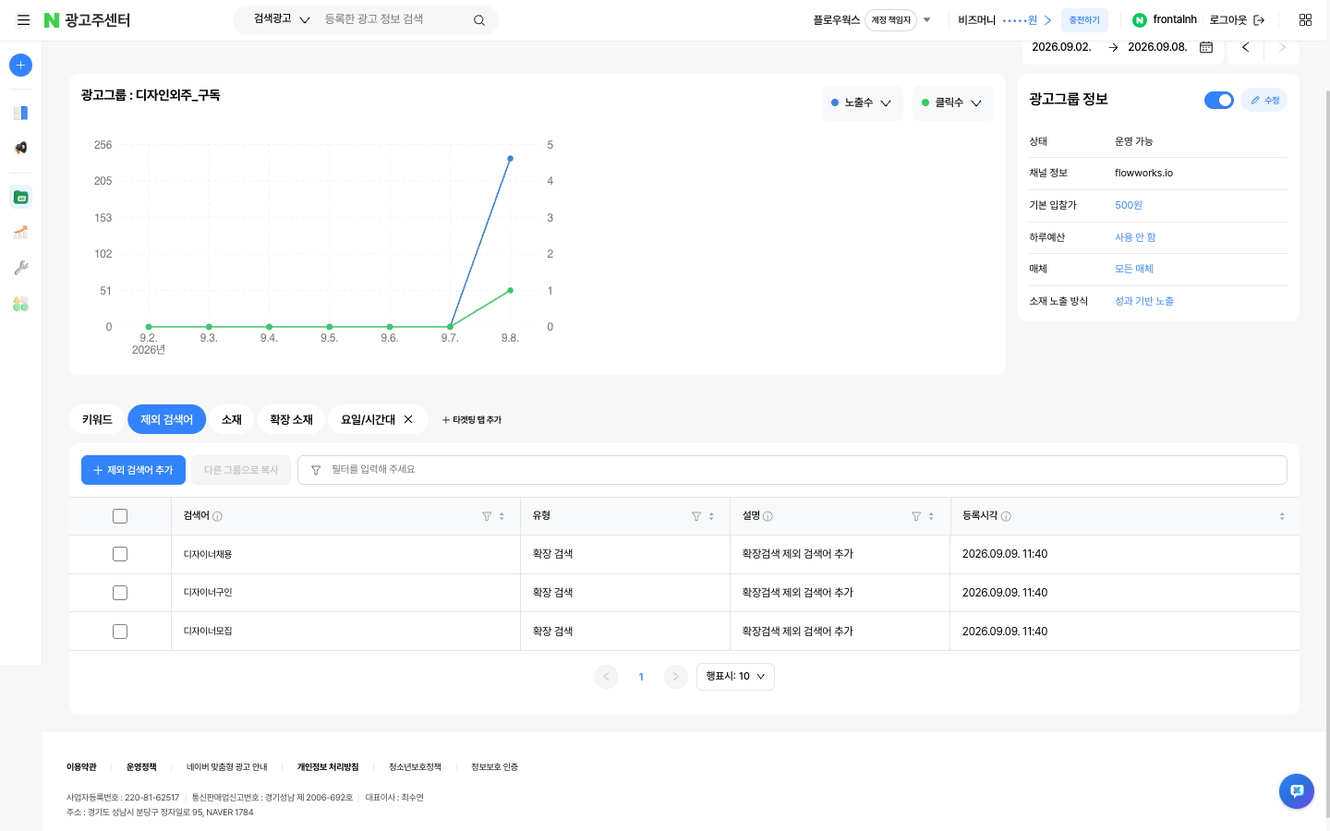Expand the account dropdown arrow next to 계정 책임자

927,20
